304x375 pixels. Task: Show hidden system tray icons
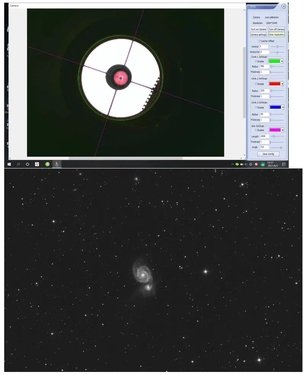point(232,164)
